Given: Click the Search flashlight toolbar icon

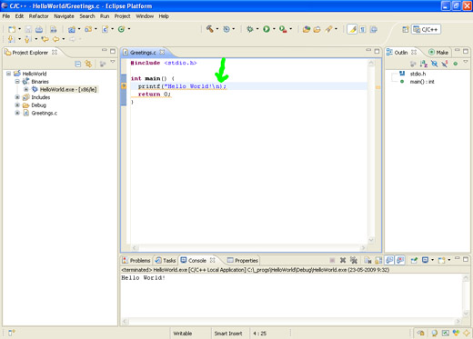Looking at the screenshot, I should pyautogui.click(x=328, y=29).
